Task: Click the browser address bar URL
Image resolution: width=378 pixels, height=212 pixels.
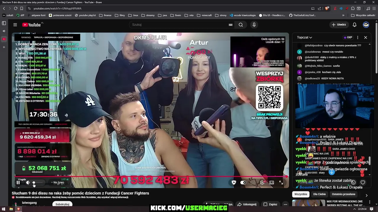Action: pos(57,9)
